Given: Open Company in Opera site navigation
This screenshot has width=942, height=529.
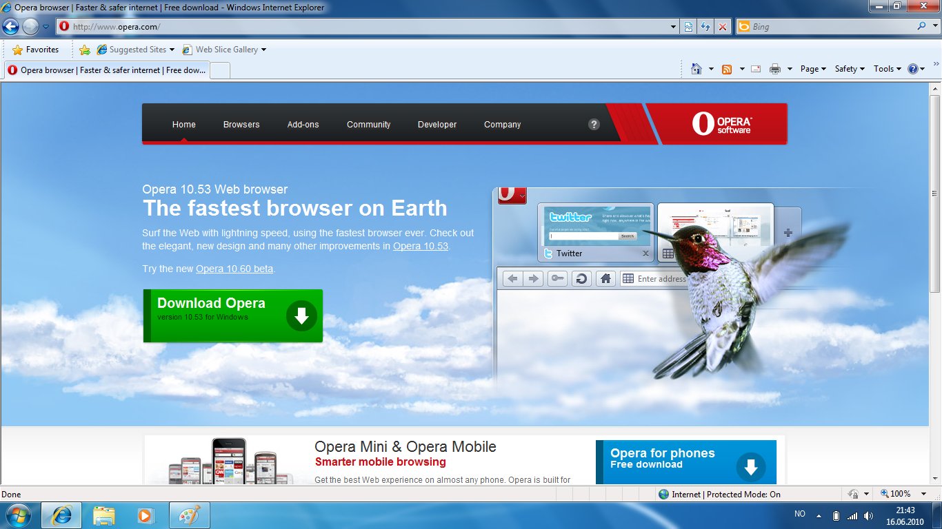Looking at the screenshot, I should click(x=503, y=125).
